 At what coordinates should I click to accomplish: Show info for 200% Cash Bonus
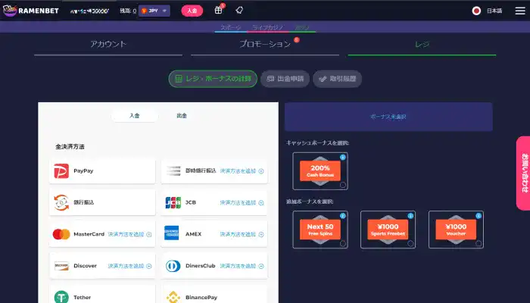(x=343, y=157)
